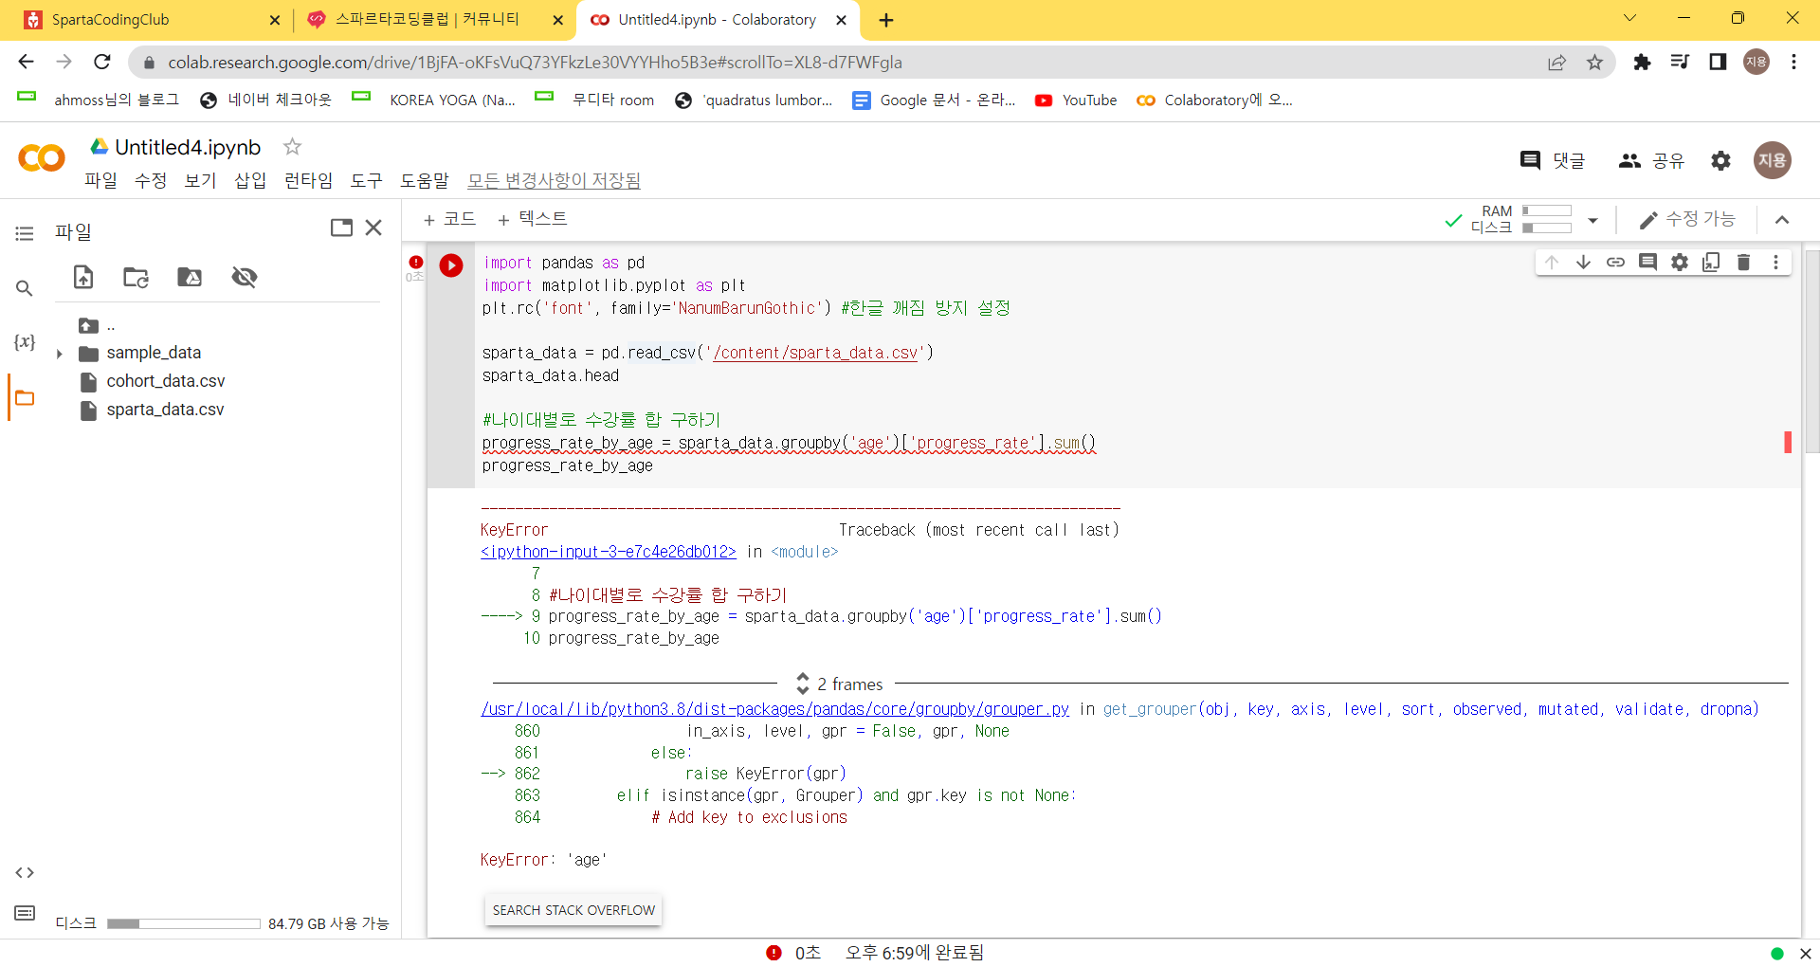Select sparta_data.csv file
Image resolution: width=1820 pixels, height=967 pixels.
point(165,410)
